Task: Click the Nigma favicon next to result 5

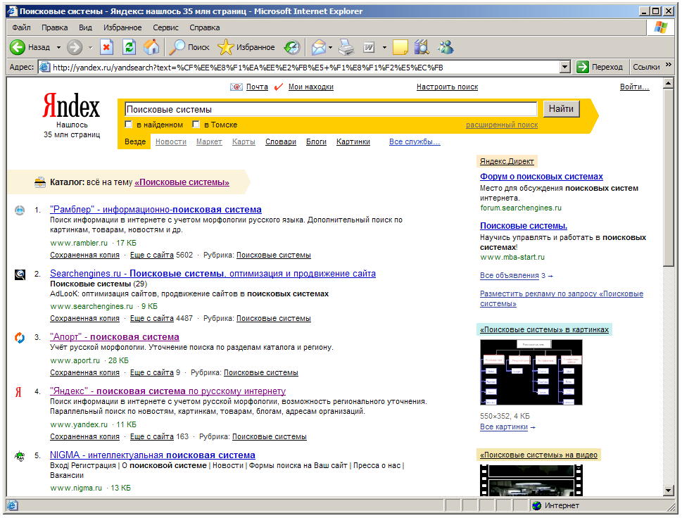Action: (20, 456)
